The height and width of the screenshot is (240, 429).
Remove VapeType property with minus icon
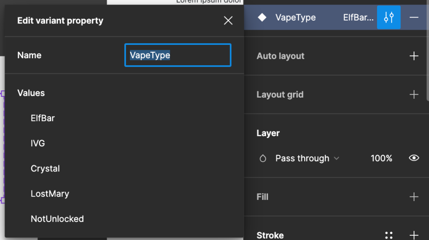click(x=413, y=18)
